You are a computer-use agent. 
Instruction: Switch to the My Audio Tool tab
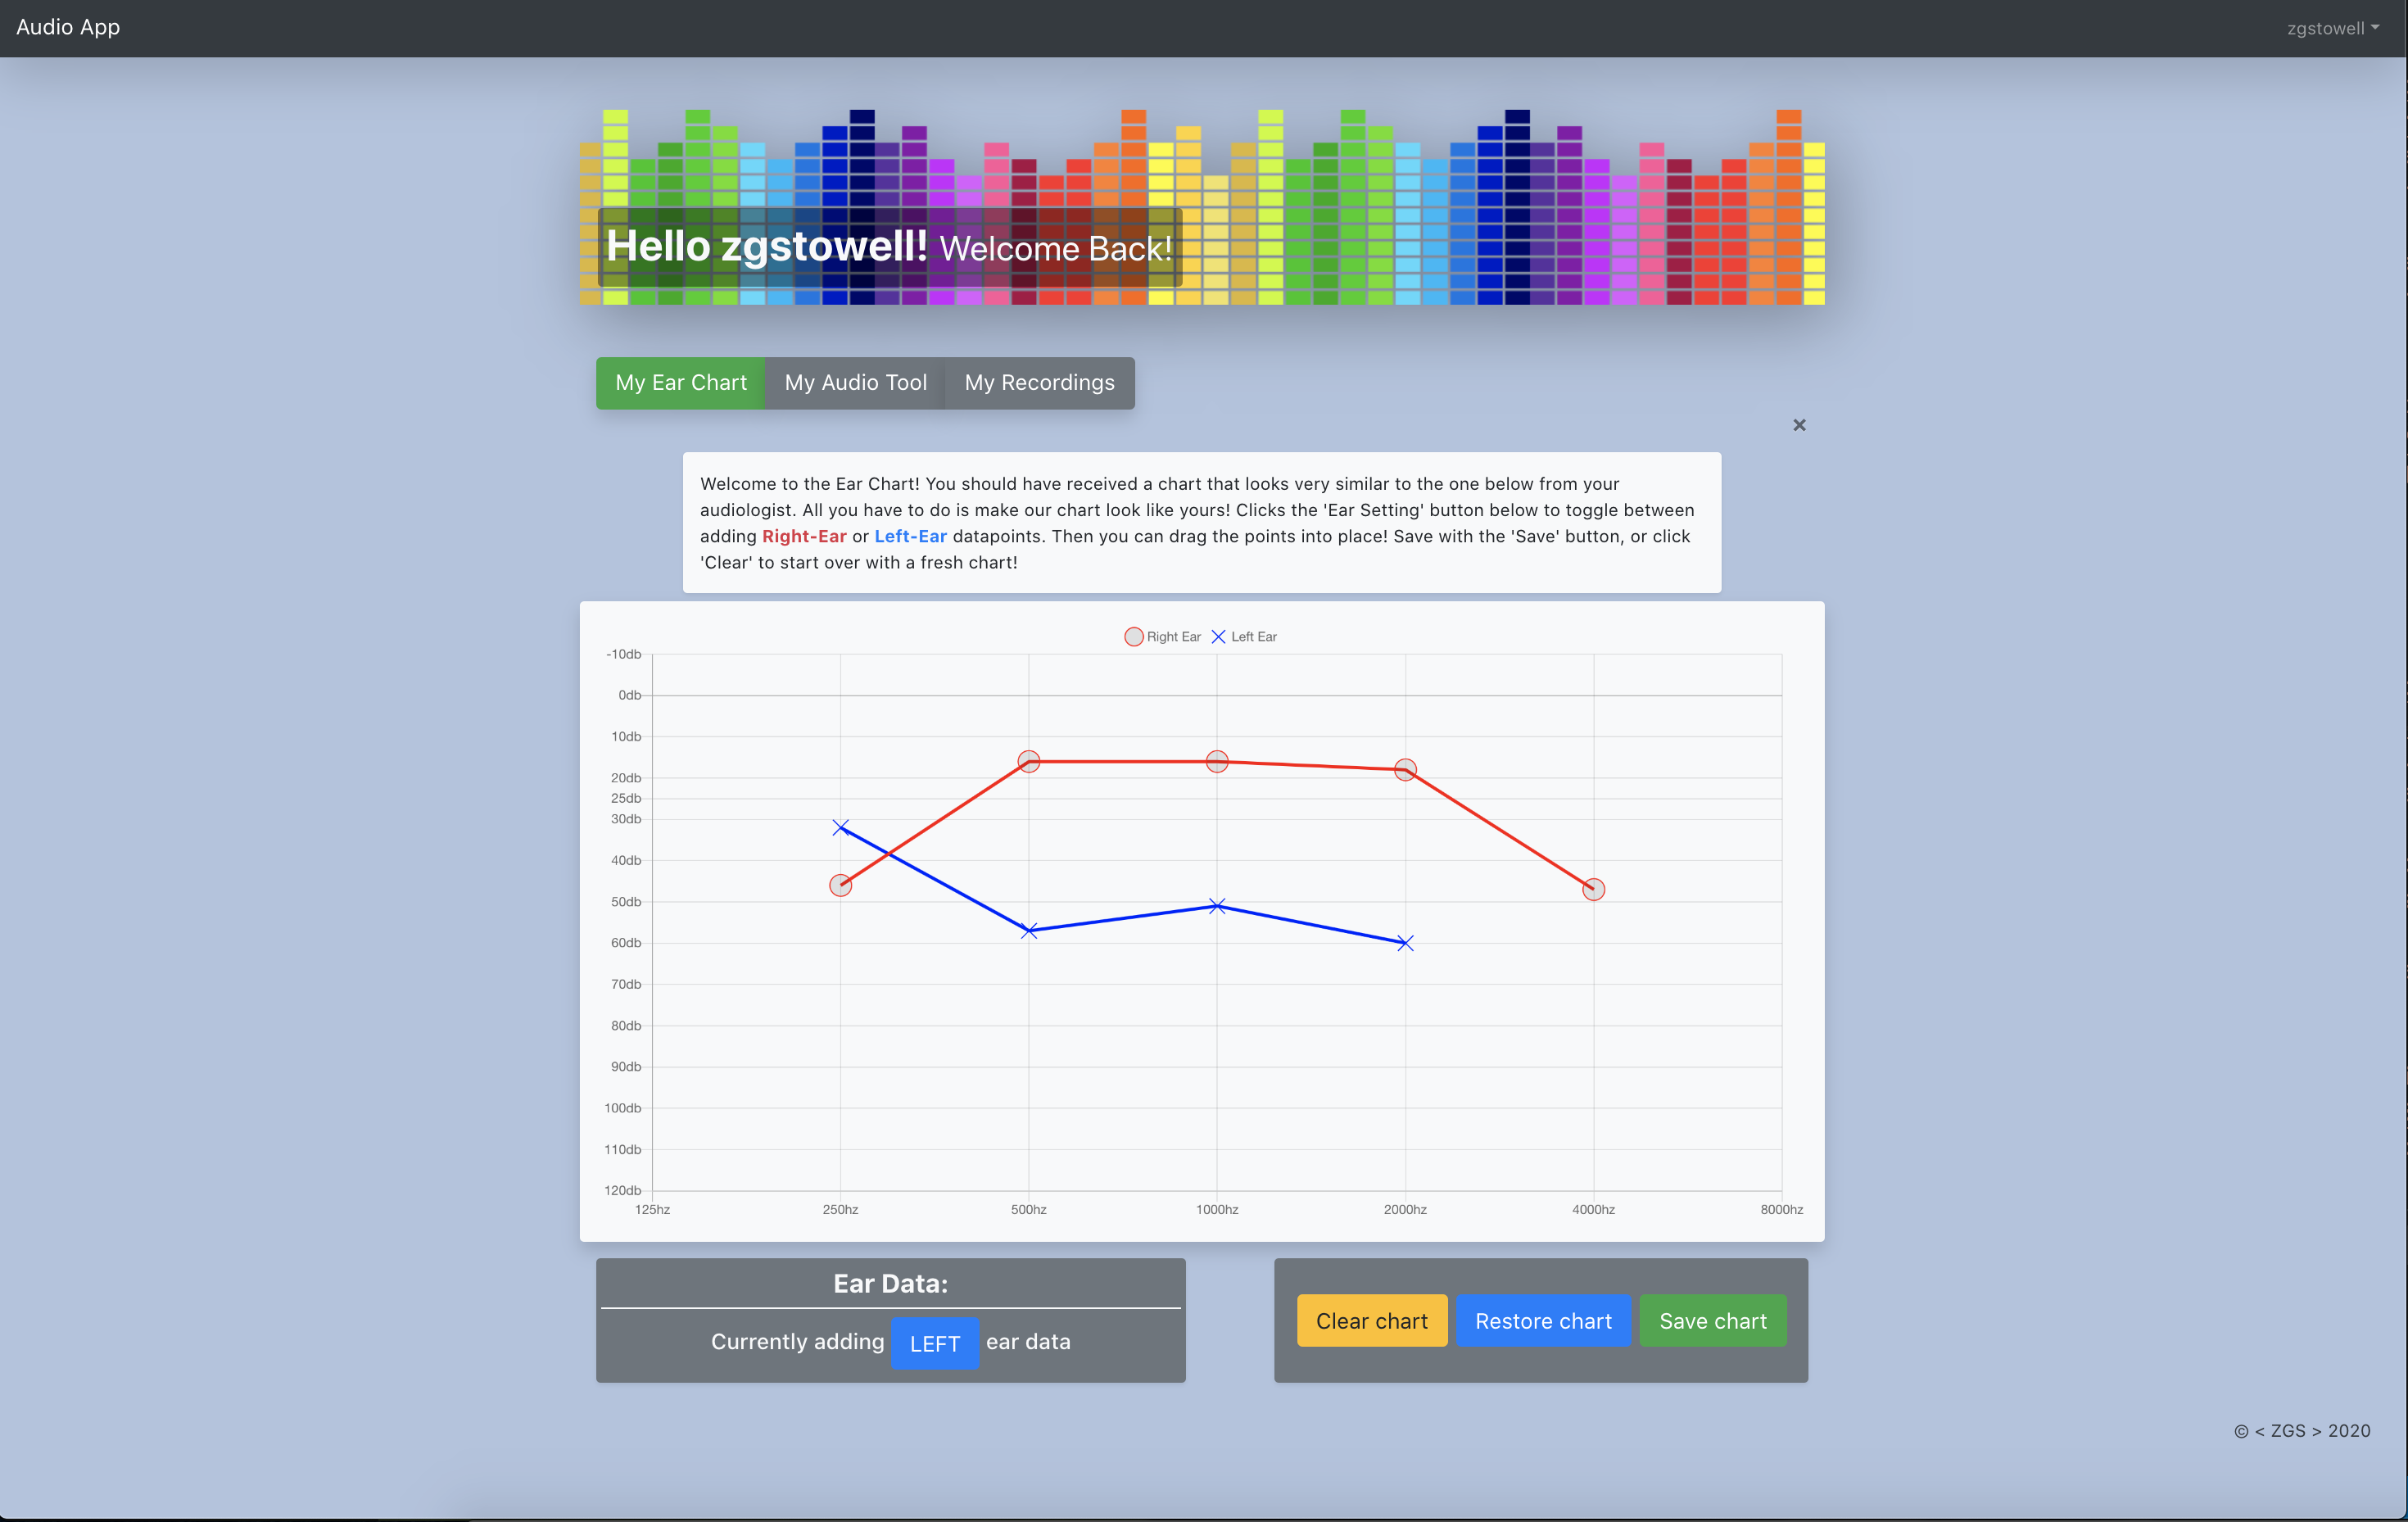(x=855, y=383)
